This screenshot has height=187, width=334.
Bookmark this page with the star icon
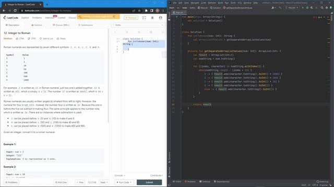139,10
